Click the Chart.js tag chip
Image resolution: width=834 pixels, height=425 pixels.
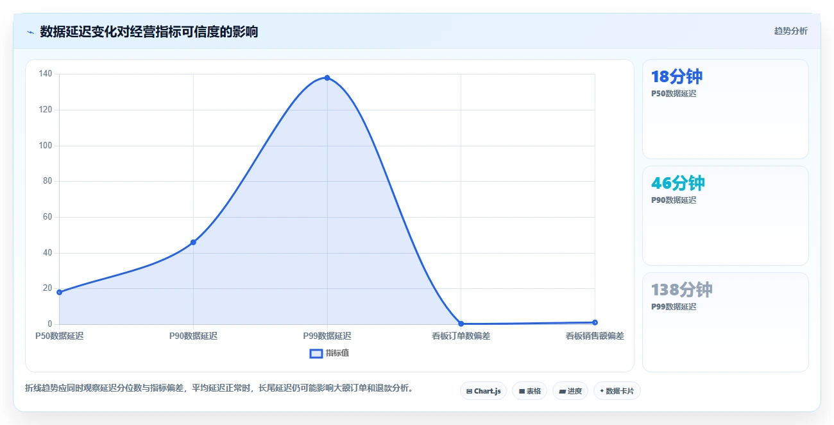484,391
